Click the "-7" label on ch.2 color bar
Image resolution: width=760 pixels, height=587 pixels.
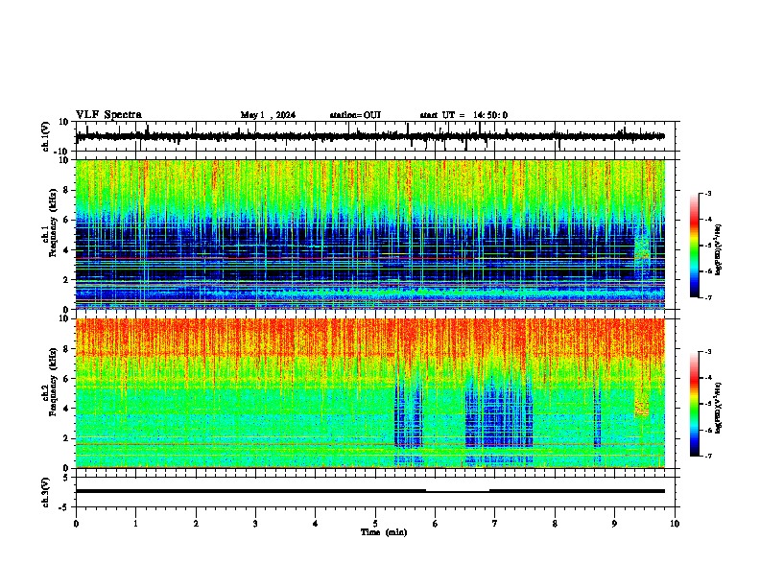click(707, 457)
